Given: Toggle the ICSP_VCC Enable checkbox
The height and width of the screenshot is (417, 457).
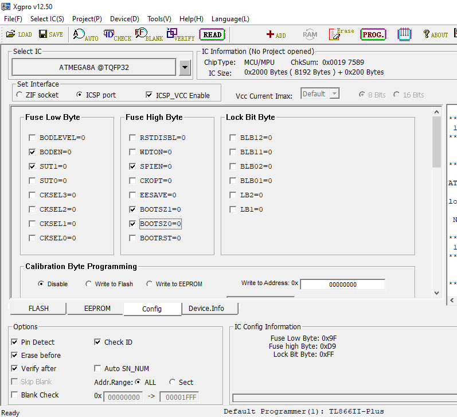Looking at the screenshot, I should click(x=150, y=95).
